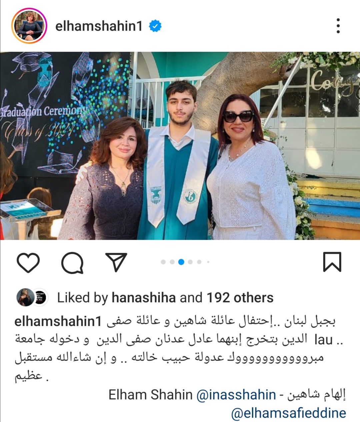View the 192 others who liked
Image resolution: width=360 pixels, height=422 pixels.
[240, 298]
